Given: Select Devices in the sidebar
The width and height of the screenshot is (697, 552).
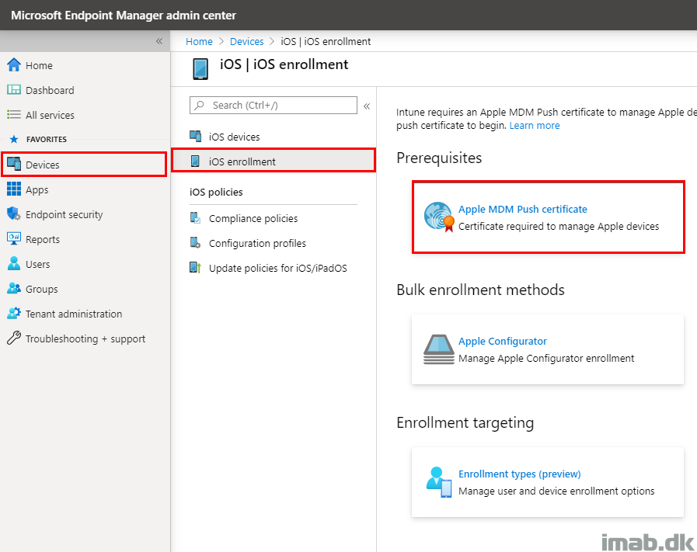Looking at the screenshot, I should pyautogui.click(x=84, y=165).
